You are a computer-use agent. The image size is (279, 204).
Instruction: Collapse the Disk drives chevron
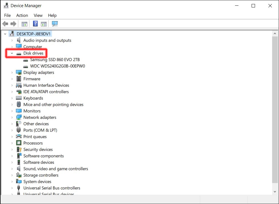pos(12,53)
